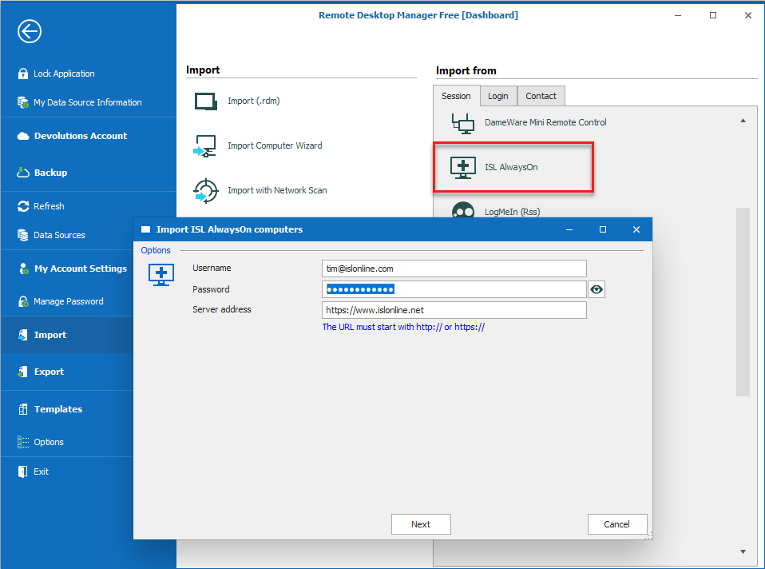Image resolution: width=765 pixels, height=569 pixels.
Task: Focus the Server address field
Action: [x=454, y=310]
